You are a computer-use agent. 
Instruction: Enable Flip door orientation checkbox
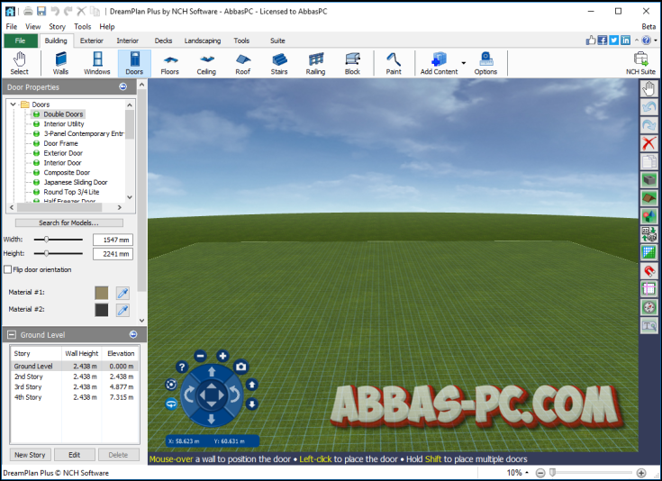(8, 269)
